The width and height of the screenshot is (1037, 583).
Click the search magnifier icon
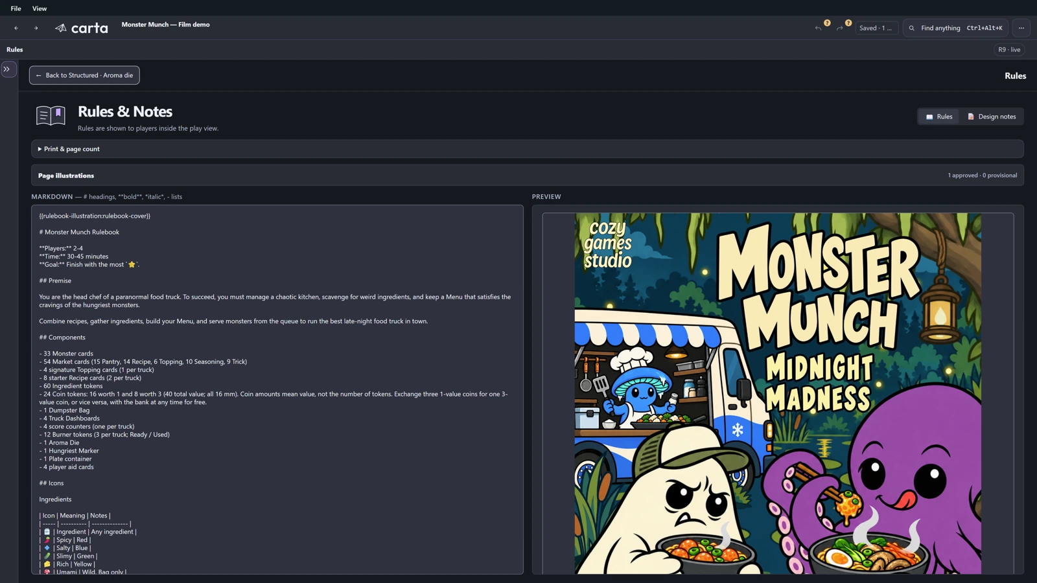coord(912,28)
